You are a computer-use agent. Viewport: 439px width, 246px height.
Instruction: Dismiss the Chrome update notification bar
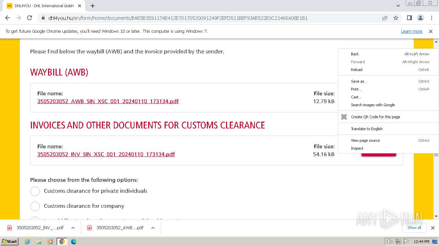[431, 31]
